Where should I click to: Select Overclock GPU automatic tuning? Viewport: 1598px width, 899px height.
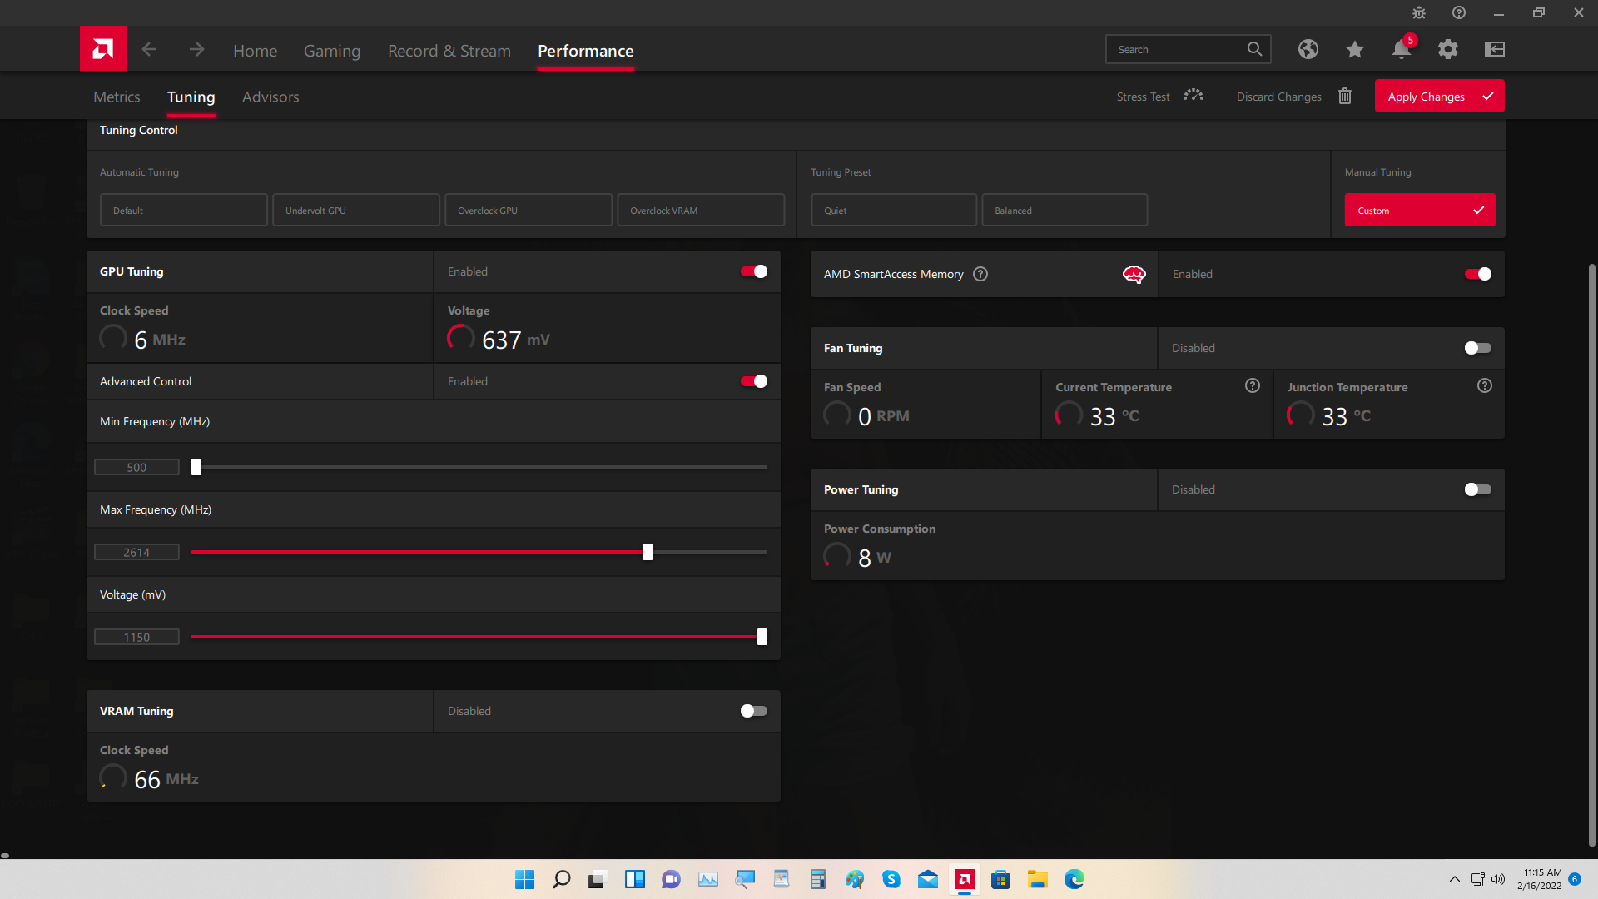(529, 211)
